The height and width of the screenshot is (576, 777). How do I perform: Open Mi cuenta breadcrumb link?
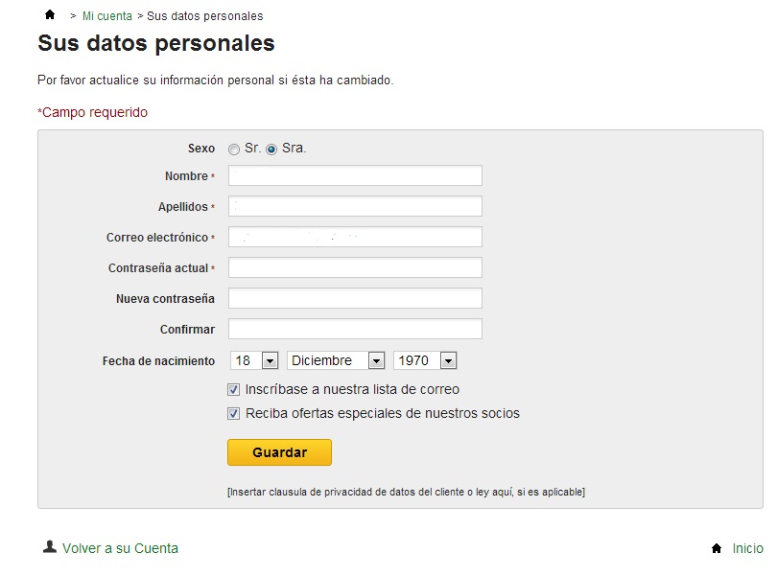(x=107, y=16)
